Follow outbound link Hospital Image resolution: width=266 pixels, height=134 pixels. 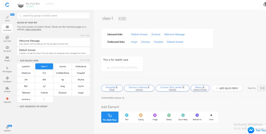(x=158, y=42)
